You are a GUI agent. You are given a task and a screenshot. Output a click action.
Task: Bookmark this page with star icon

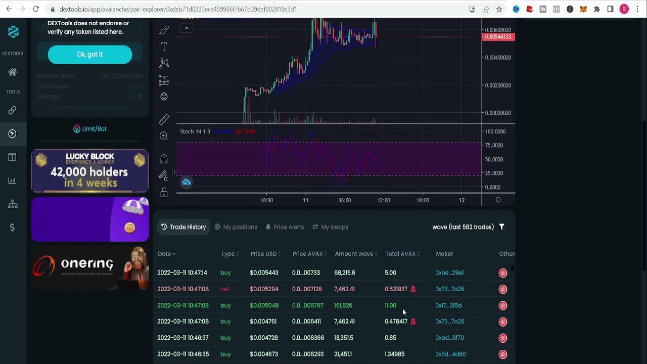coord(499,9)
